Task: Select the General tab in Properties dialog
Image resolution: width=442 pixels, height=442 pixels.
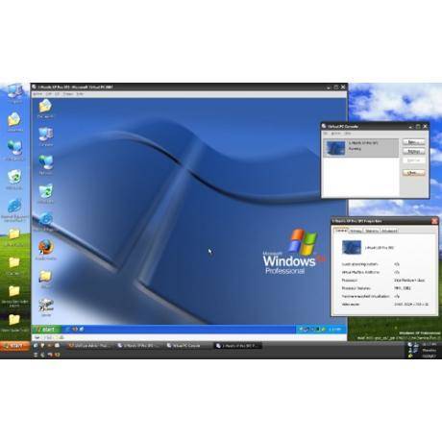Action: click(341, 231)
